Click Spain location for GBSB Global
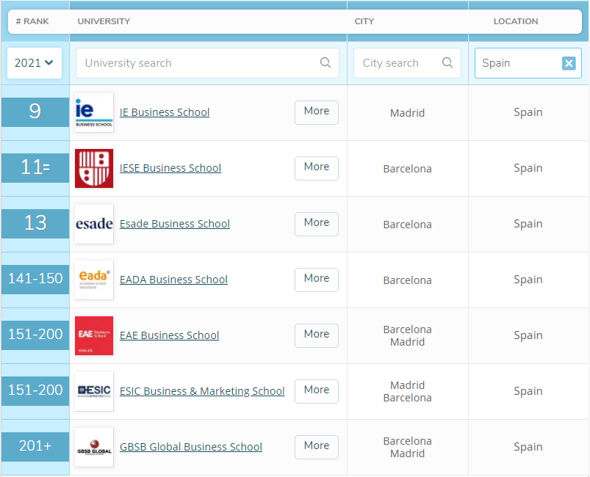 [x=528, y=447]
